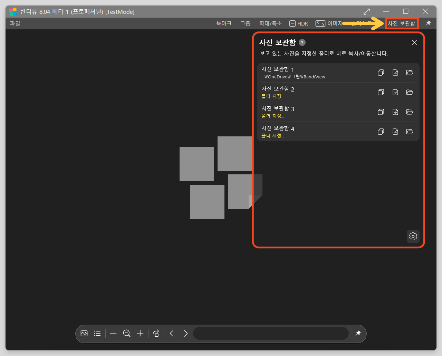Move current photo to 사진 보관함 2
The width and height of the screenshot is (442, 356).
[x=395, y=92]
